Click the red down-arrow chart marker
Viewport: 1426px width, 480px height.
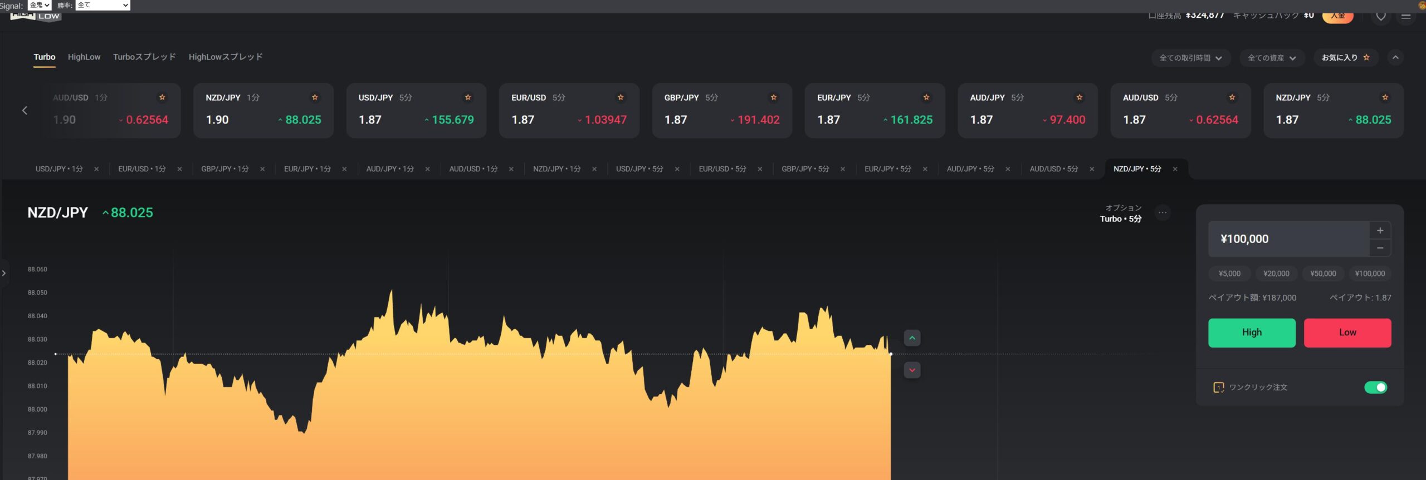[x=912, y=370]
